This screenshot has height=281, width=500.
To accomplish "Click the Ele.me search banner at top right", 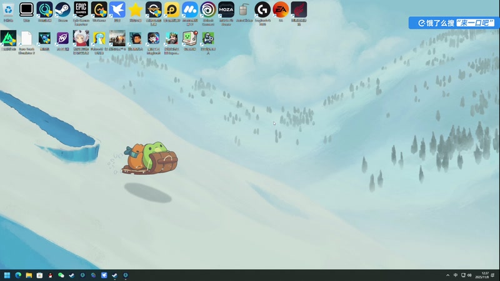I will tap(454, 23).
